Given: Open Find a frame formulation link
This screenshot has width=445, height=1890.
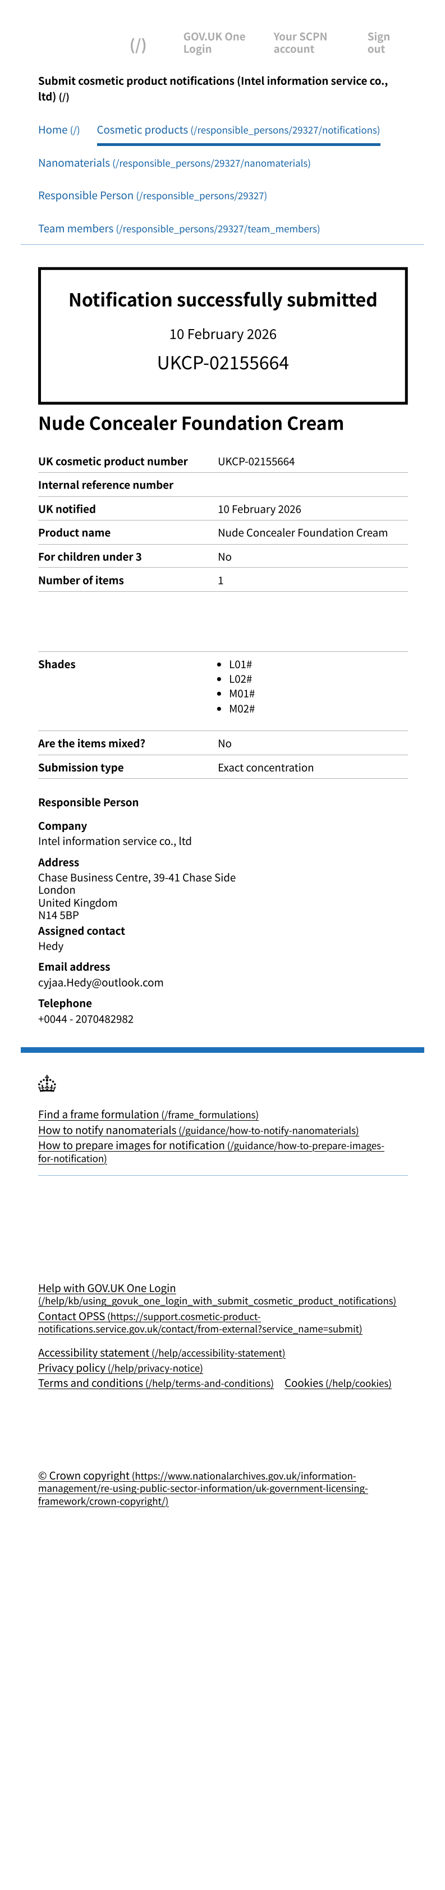Looking at the screenshot, I should point(148,1115).
